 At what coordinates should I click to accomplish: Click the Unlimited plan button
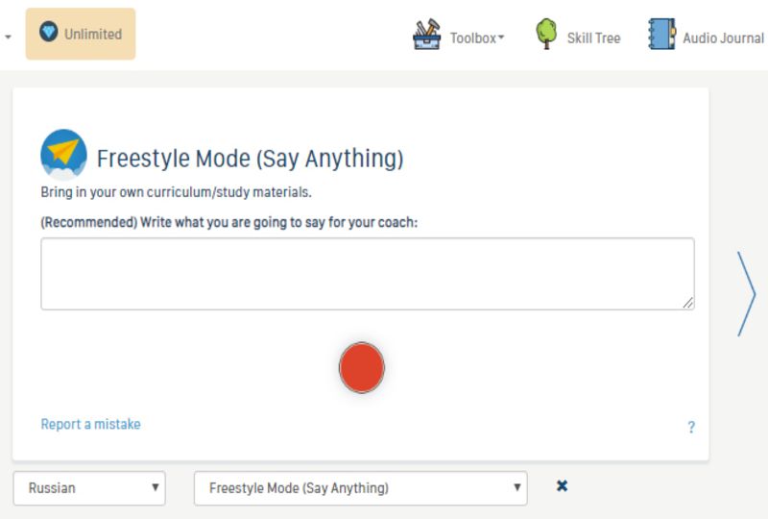point(81,35)
